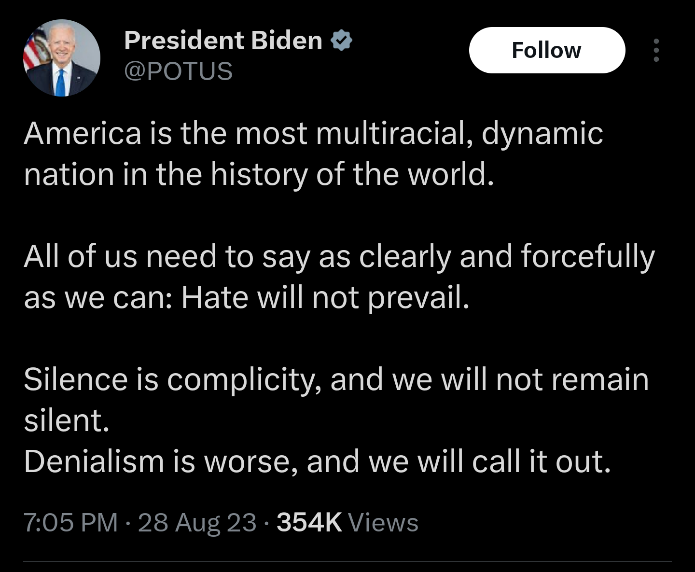The width and height of the screenshot is (695, 572).
Task: Visit the @POTUS handle link
Action: [178, 71]
